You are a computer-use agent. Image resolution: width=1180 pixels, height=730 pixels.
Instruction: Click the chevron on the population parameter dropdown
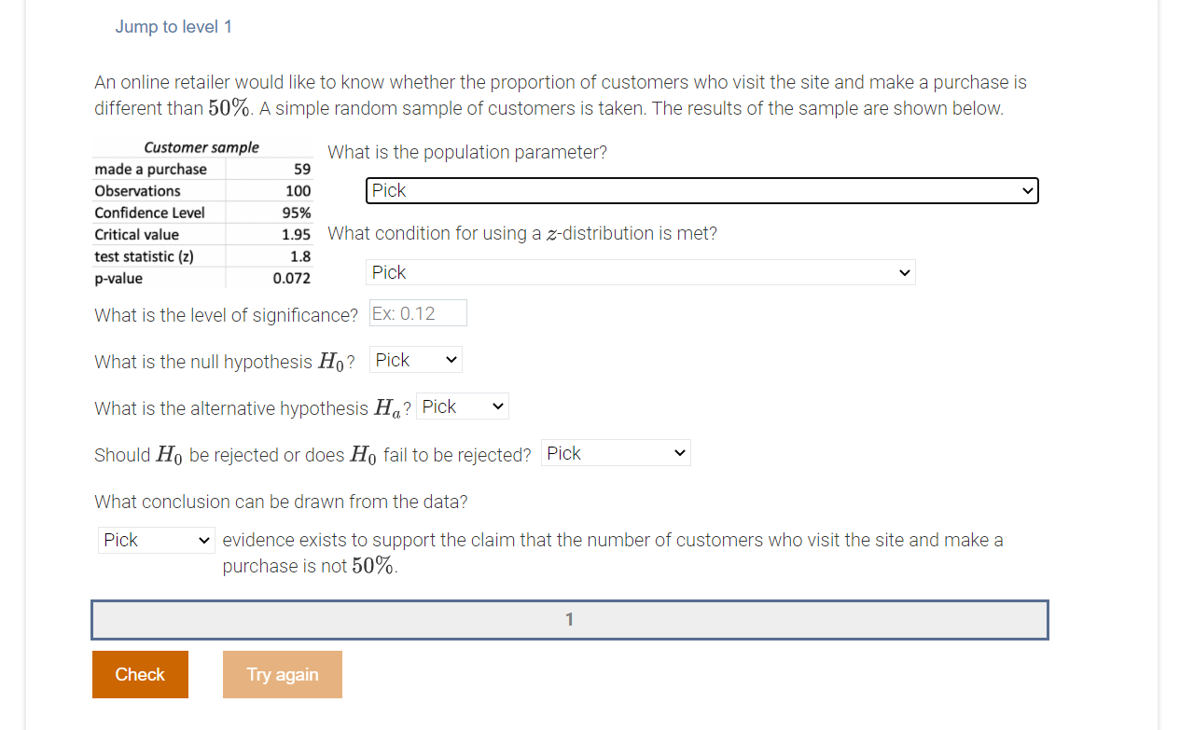[x=1029, y=190]
